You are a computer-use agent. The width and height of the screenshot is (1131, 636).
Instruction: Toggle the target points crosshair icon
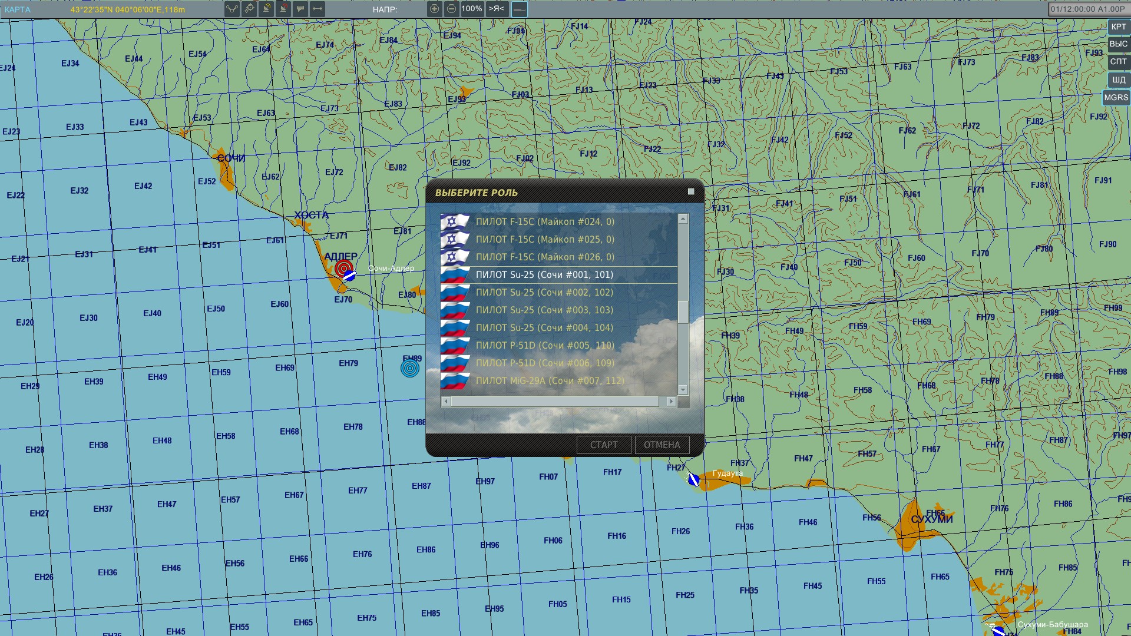pyautogui.click(x=249, y=9)
